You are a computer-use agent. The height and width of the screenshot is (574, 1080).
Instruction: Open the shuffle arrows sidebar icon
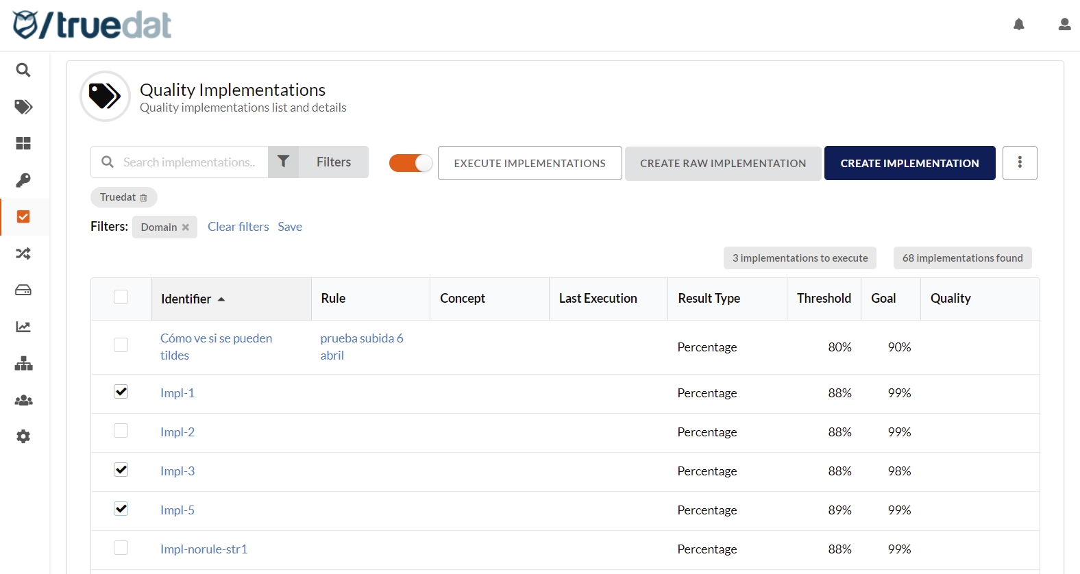23,253
